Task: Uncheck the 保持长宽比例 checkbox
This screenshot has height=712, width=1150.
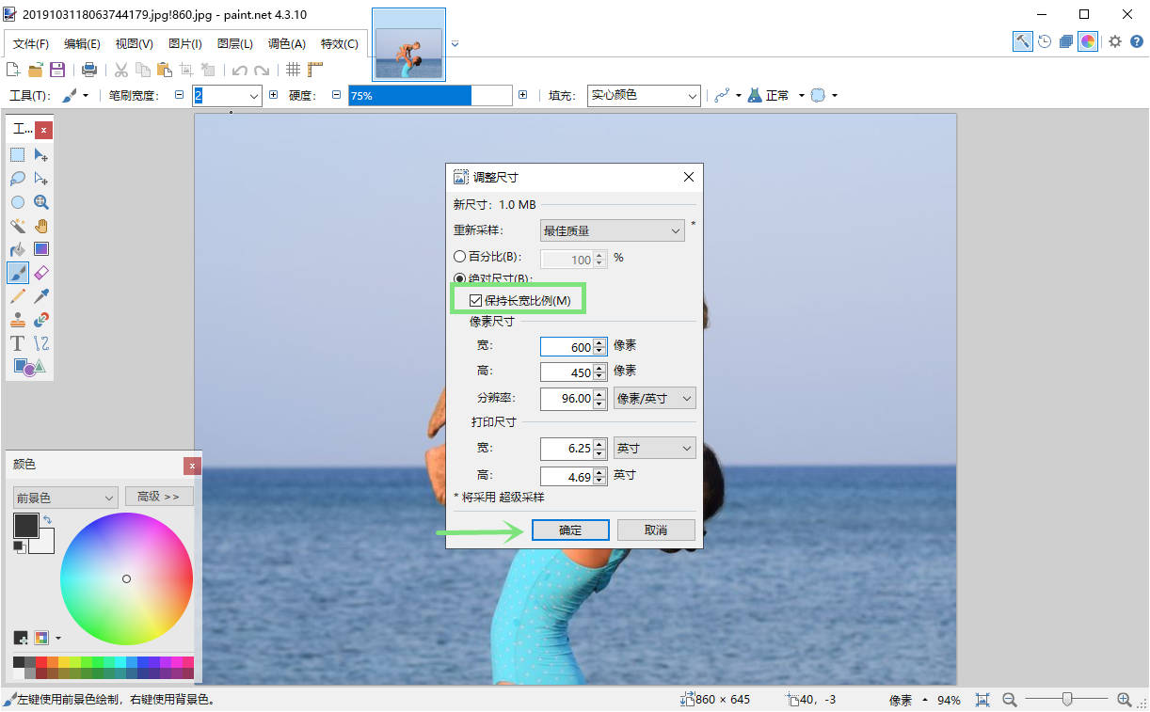Action: pyautogui.click(x=475, y=300)
